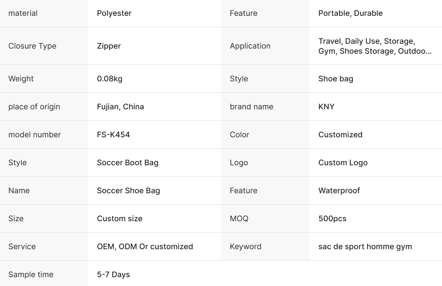The image size is (442, 286).
Task: Click the Customized color value
Action: click(x=340, y=135)
